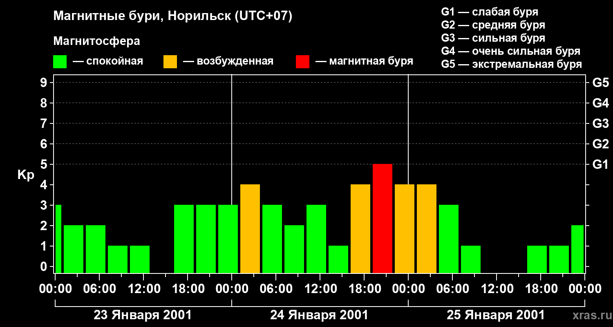Click the standalone 'G4' right-axis label
Screen dimensions: 613x327
click(x=600, y=103)
